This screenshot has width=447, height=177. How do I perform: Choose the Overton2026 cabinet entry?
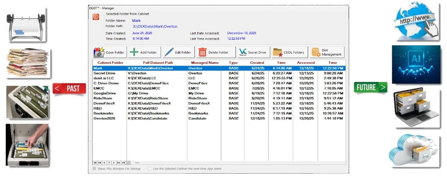(x=104, y=118)
